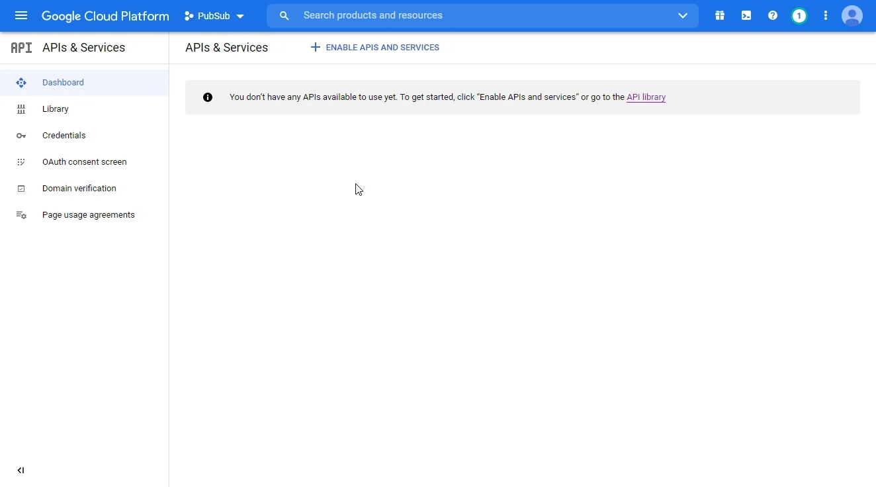This screenshot has height=487, width=876.
Task: Open the three-dot settings and utilities menu
Action: 826,15
